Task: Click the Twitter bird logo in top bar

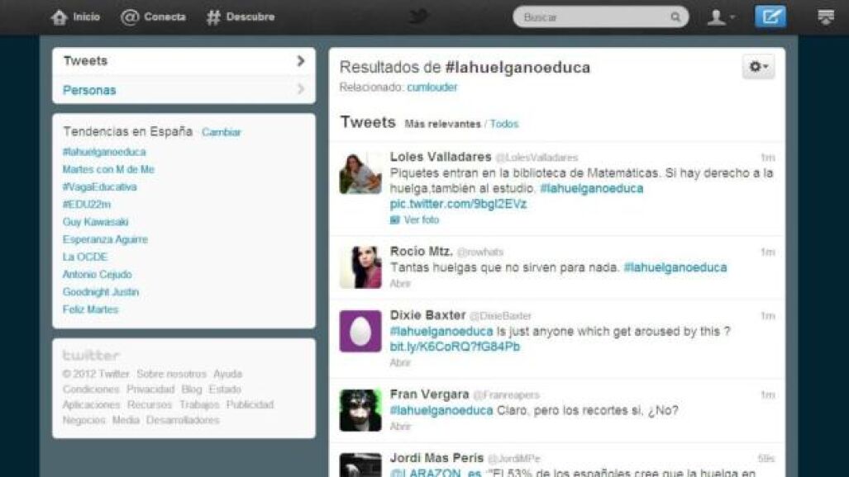Action: pyautogui.click(x=418, y=17)
